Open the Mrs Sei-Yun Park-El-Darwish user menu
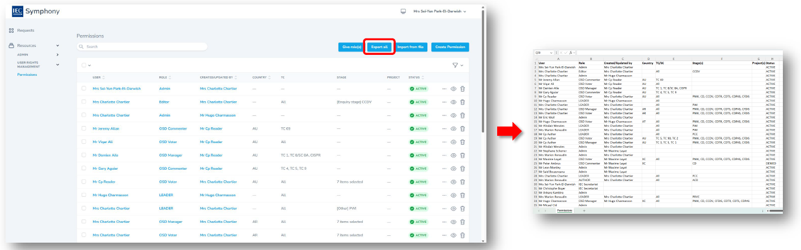This screenshot has width=801, height=250. click(x=439, y=11)
